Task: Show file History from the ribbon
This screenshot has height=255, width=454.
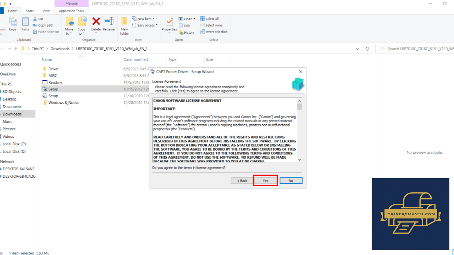Action: point(187,32)
